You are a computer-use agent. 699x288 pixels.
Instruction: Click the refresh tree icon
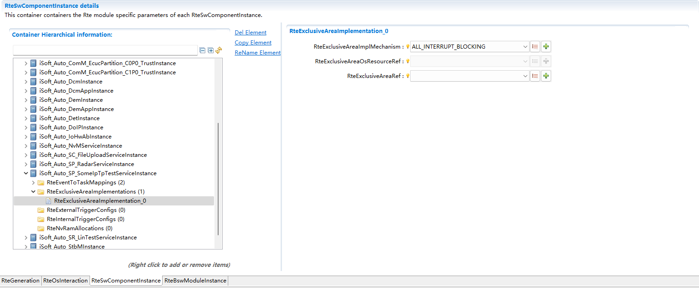[x=219, y=50]
